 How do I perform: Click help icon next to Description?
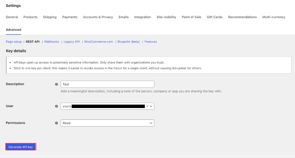tap(56, 84)
